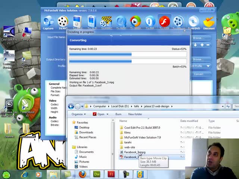239x179 pixels.
Task: Select the To Others film reel icon
Action: pyautogui.click(x=179, y=22)
